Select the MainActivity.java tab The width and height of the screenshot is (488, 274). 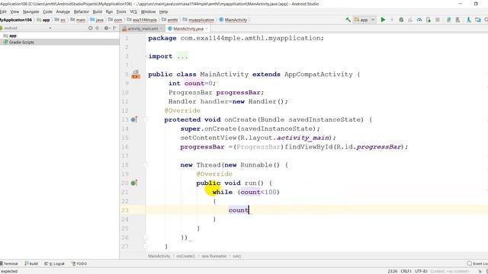click(188, 29)
